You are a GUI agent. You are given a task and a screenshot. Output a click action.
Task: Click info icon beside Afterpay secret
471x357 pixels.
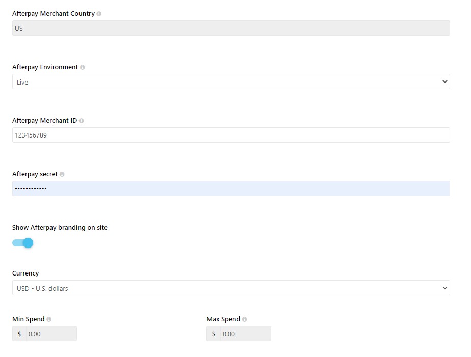click(62, 174)
